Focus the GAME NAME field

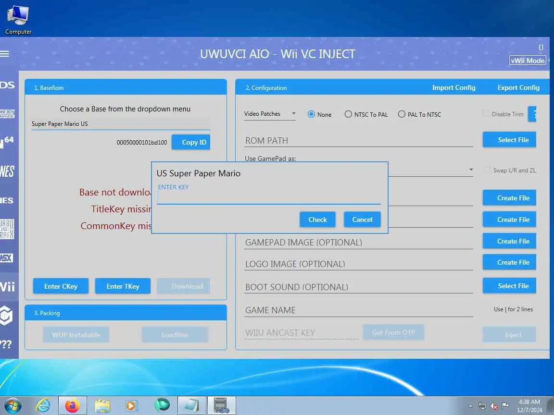(x=359, y=310)
